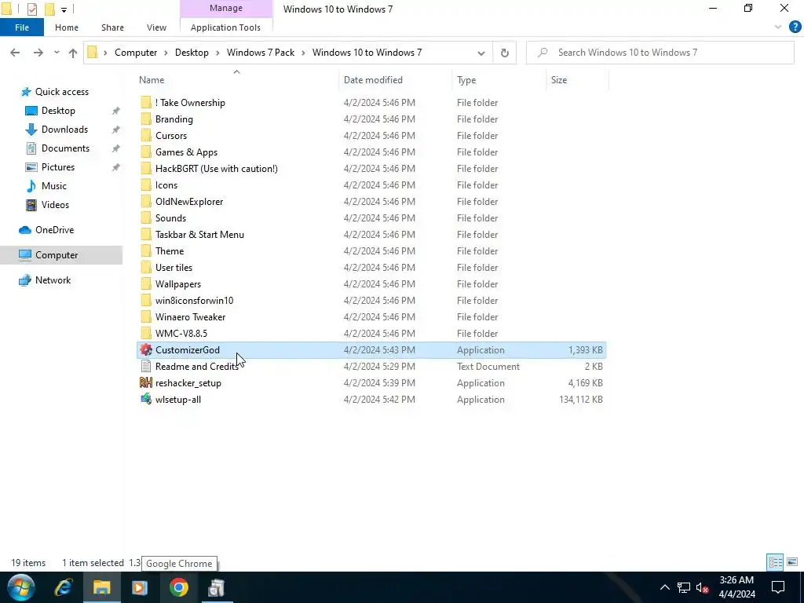Image resolution: width=804 pixels, height=603 pixels.
Task: Select the wlsetup-all installer icon
Action: click(146, 399)
